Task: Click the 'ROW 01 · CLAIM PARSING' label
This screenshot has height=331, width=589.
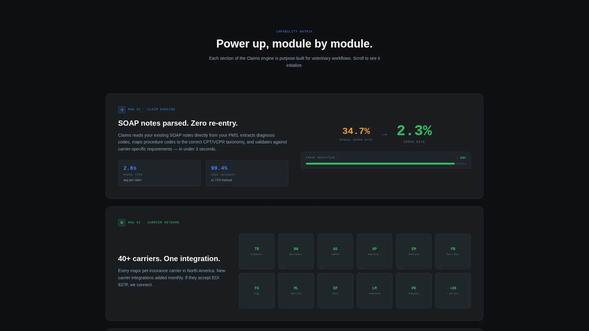Action: [152, 109]
